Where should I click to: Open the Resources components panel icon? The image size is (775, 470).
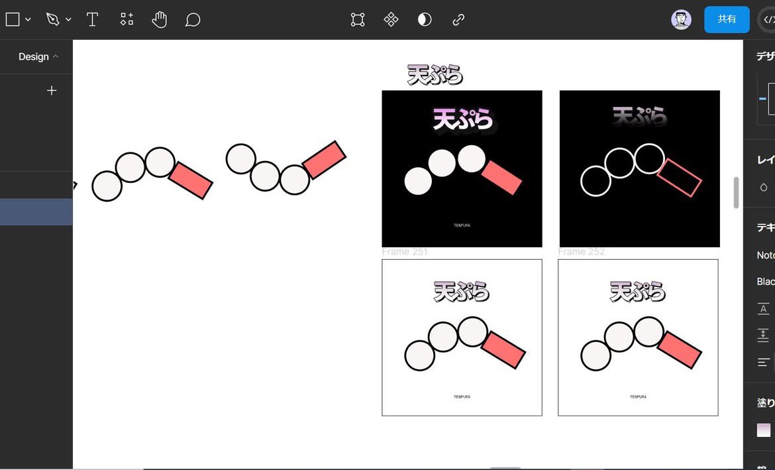pyautogui.click(x=127, y=19)
